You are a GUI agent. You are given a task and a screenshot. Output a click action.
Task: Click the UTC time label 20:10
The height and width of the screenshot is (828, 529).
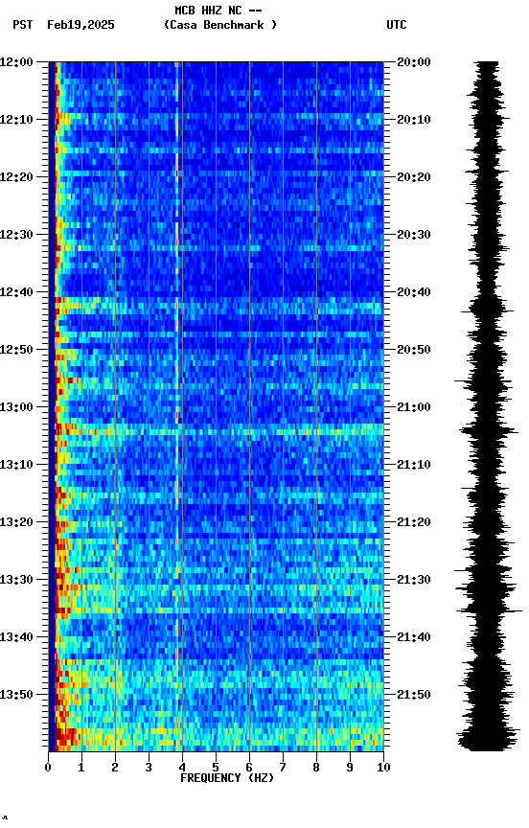coord(414,120)
